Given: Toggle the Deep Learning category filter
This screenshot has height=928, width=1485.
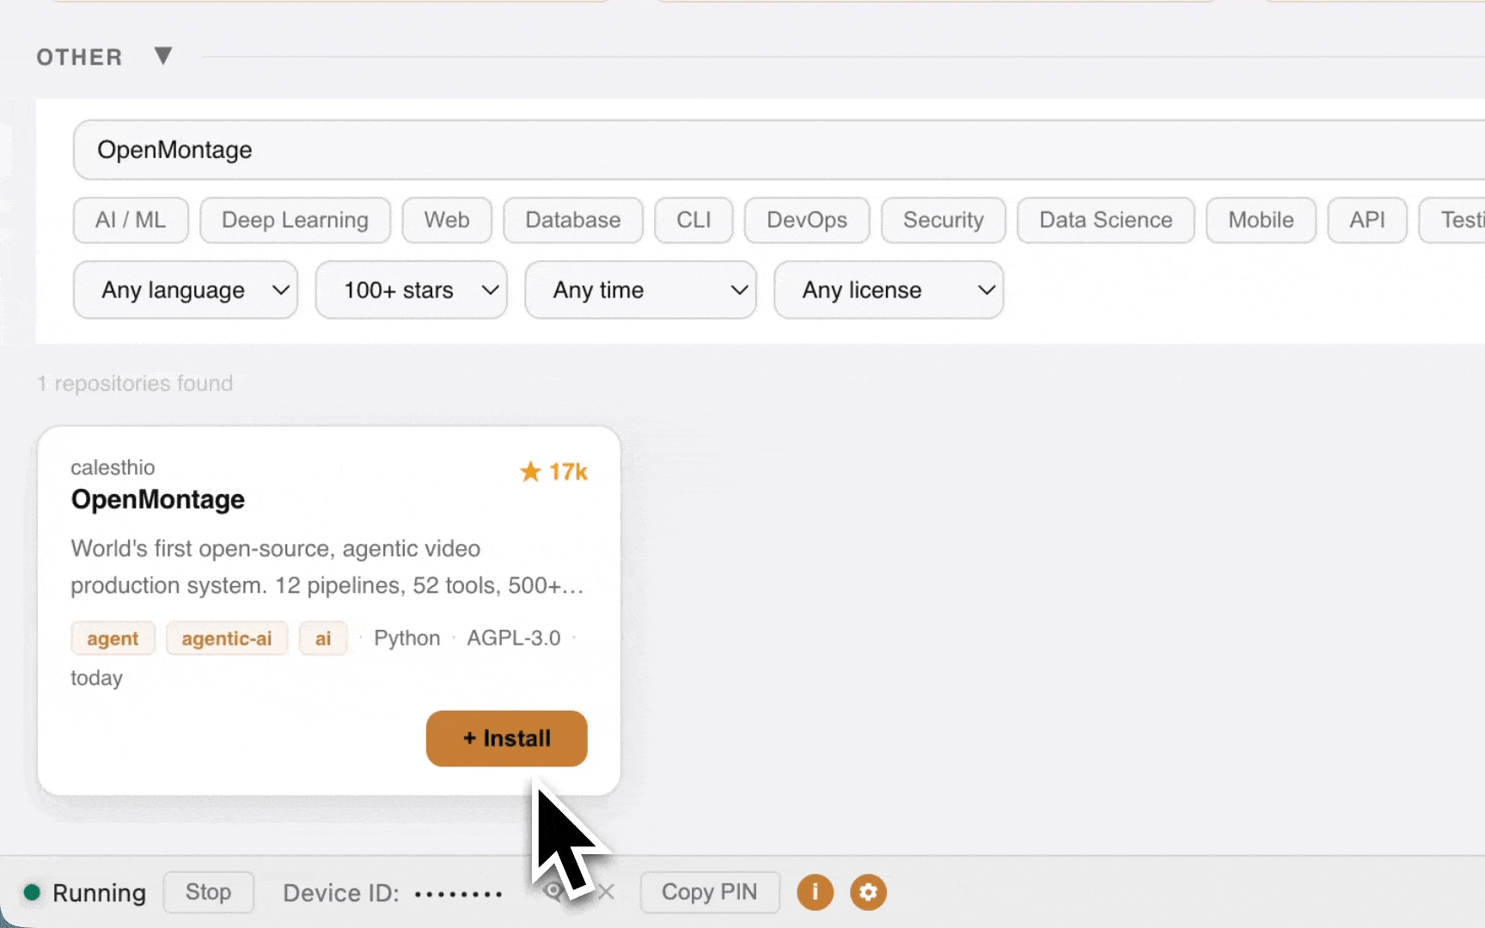Looking at the screenshot, I should pos(295,220).
